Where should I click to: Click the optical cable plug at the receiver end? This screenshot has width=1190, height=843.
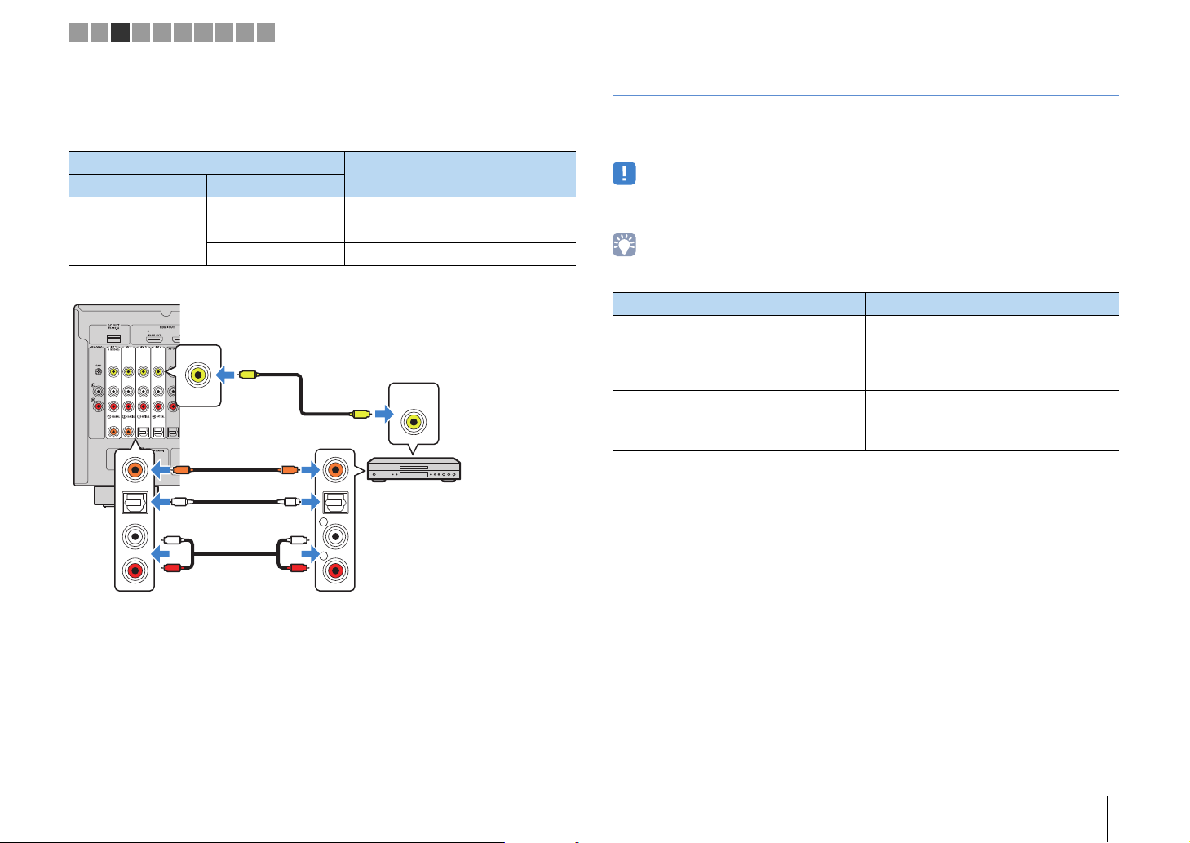point(182,503)
